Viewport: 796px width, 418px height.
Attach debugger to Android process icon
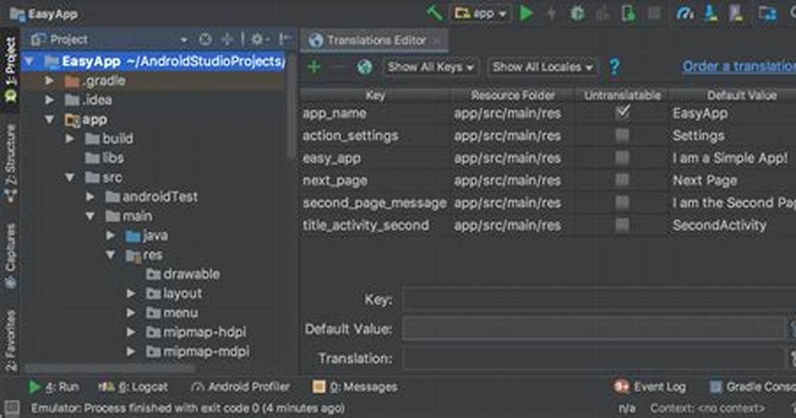coord(628,13)
